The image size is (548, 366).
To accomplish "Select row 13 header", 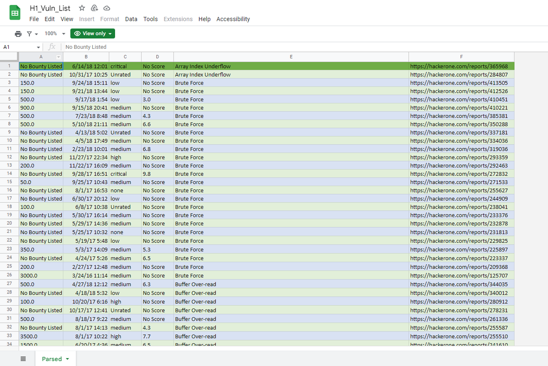I will [x=9, y=165].
